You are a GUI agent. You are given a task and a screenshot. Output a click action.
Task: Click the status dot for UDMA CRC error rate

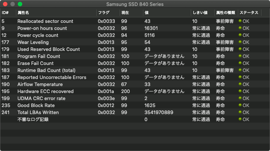tap(240, 99)
